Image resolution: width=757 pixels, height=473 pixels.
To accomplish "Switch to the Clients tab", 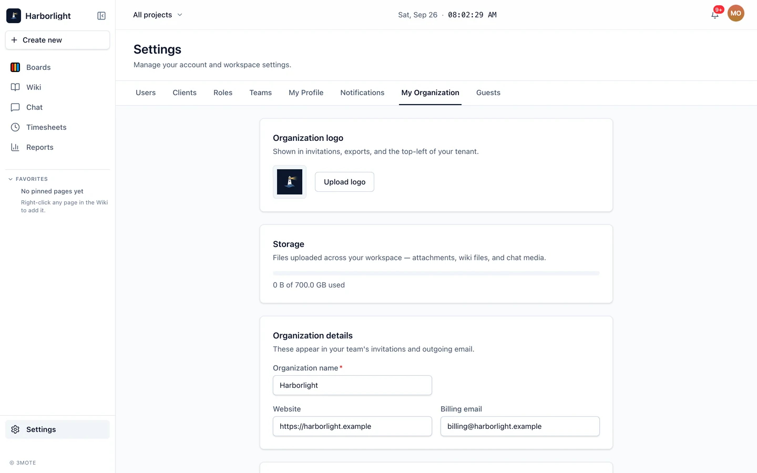I will 185,92.
